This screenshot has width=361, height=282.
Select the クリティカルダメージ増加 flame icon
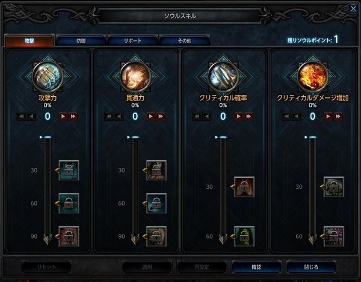click(312, 76)
